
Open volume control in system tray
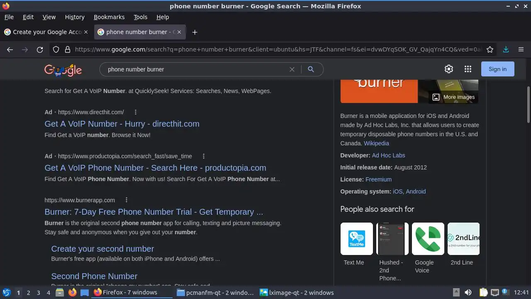tap(468, 292)
